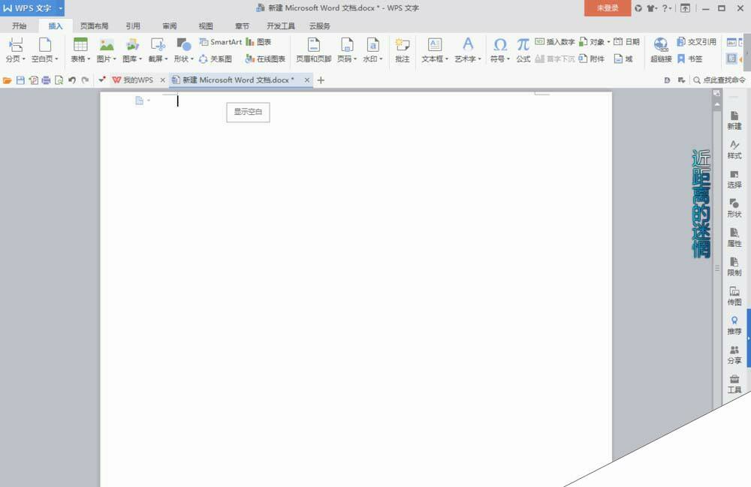The width and height of the screenshot is (751, 487).
Task: Switch to the 引用 ribbon tab
Action: click(x=133, y=26)
